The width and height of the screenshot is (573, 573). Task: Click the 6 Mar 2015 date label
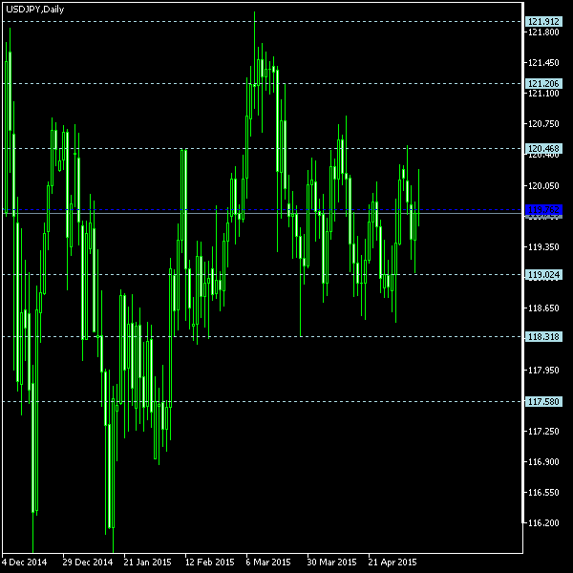(x=268, y=562)
